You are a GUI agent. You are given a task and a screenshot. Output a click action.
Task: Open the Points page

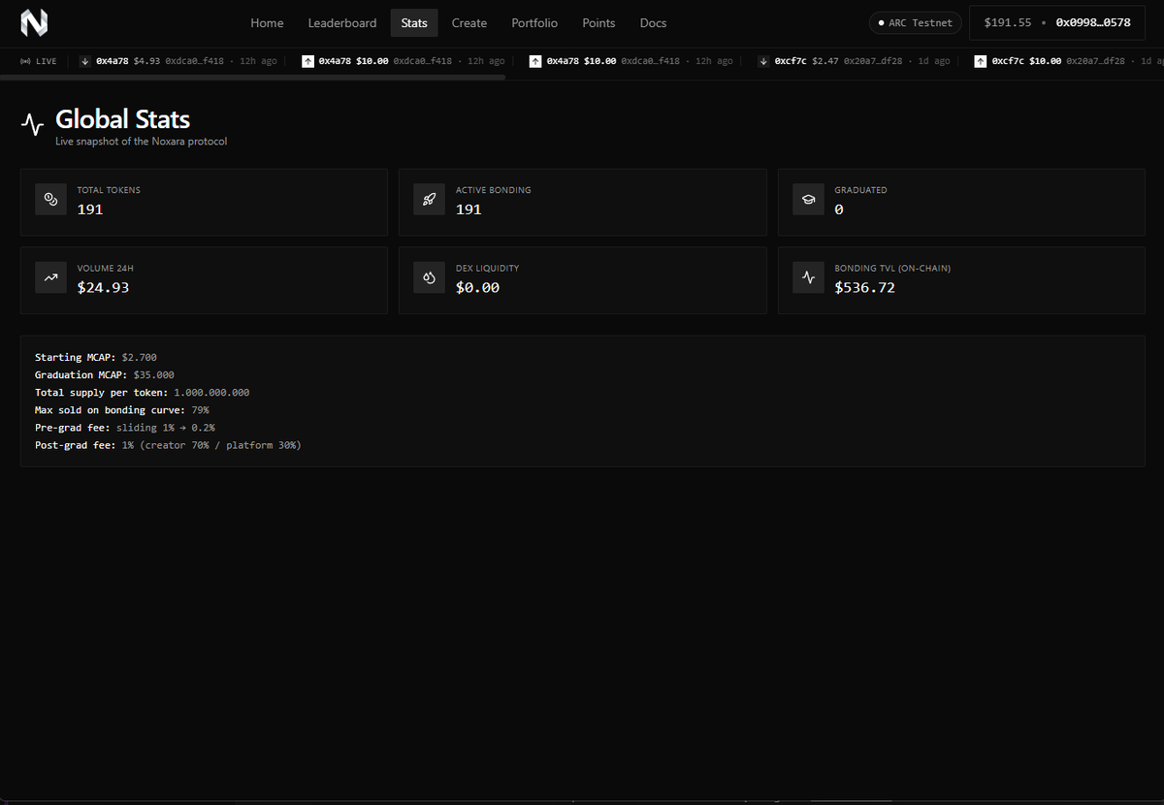pyautogui.click(x=598, y=22)
